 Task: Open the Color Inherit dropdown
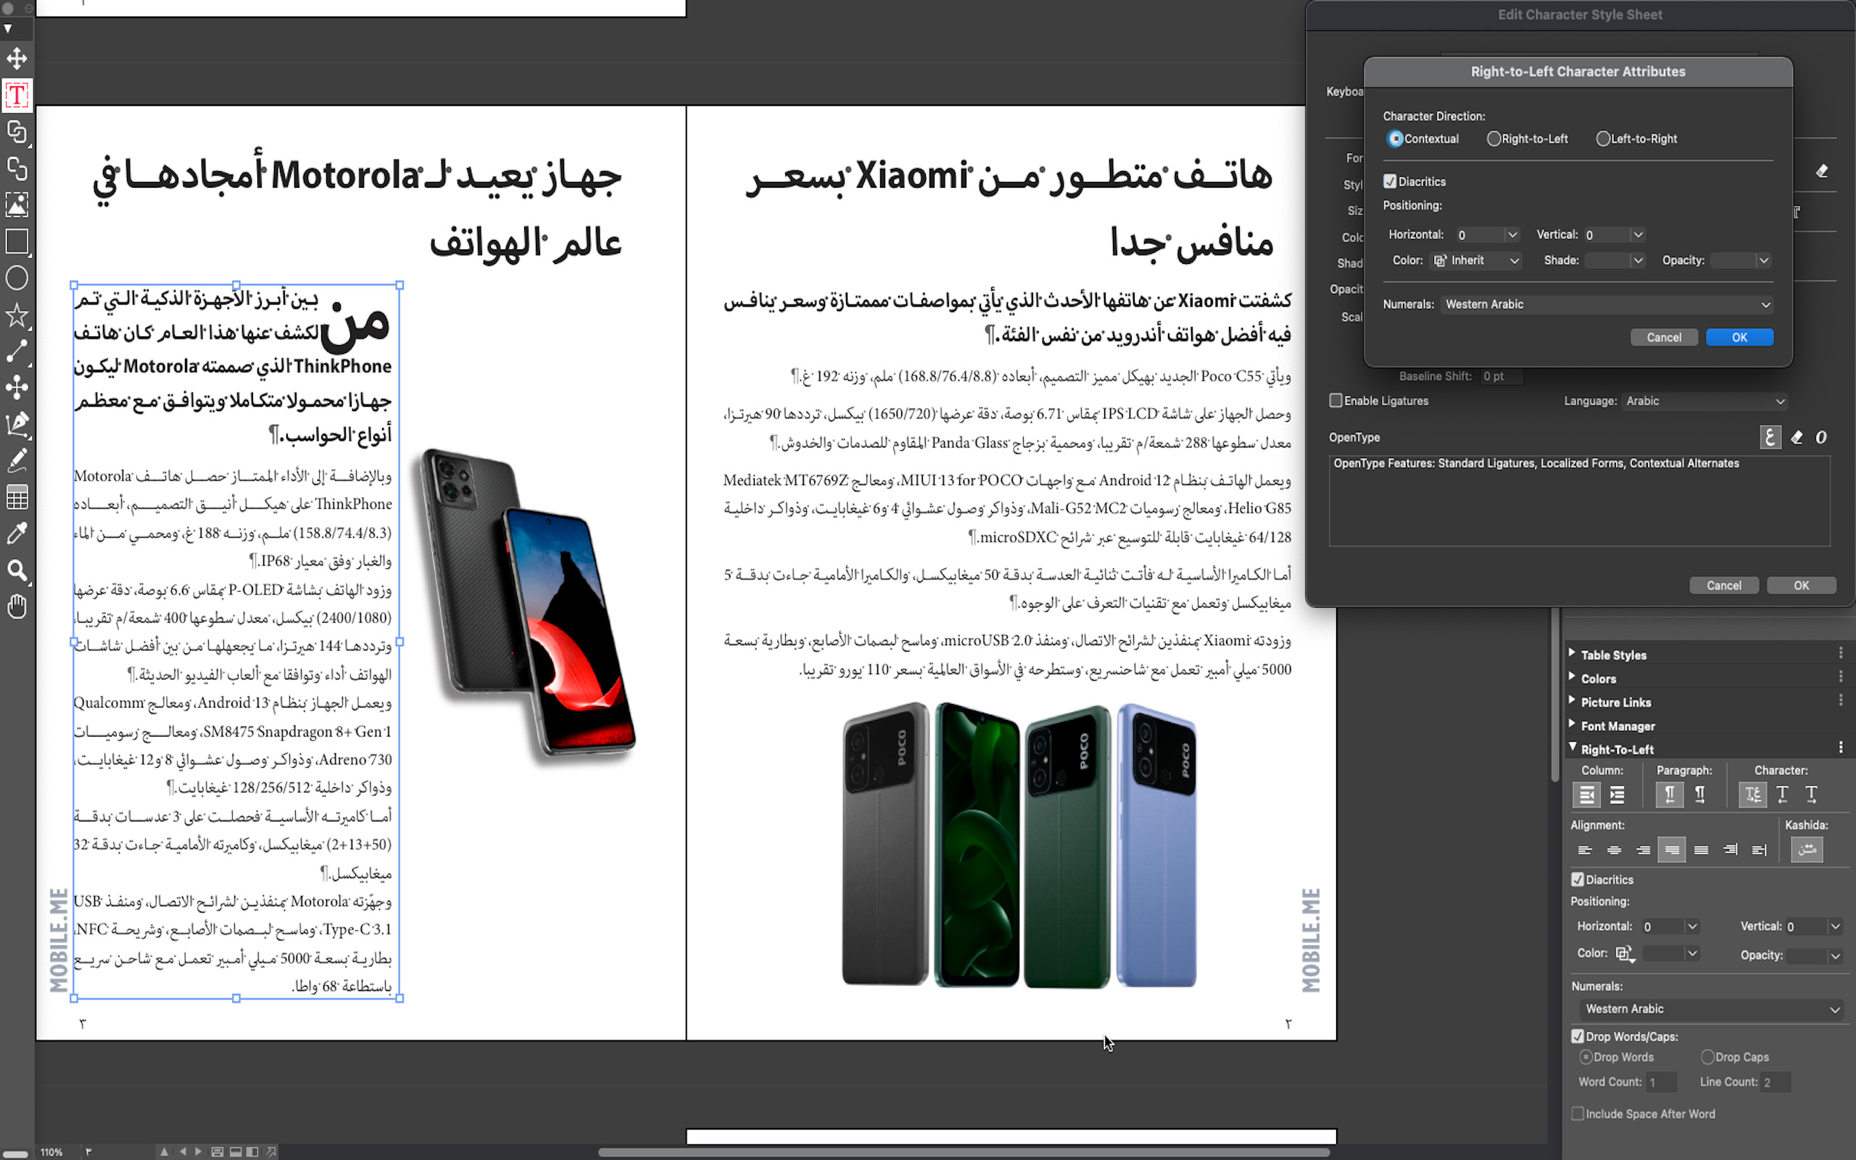(1476, 261)
